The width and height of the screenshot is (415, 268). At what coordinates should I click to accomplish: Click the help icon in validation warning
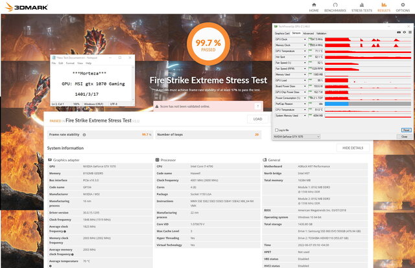tap(258, 106)
